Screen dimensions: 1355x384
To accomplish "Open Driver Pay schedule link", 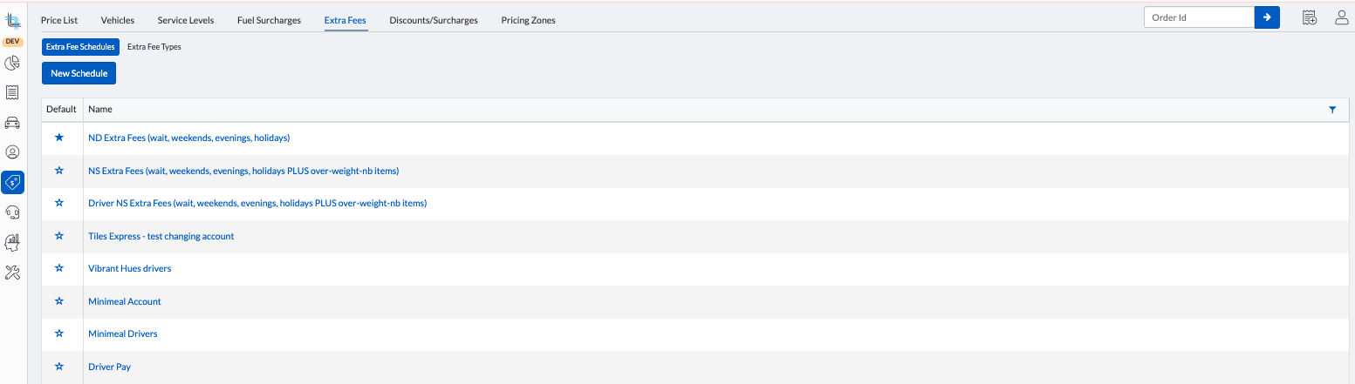I will pyautogui.click(x=110, y=367).
